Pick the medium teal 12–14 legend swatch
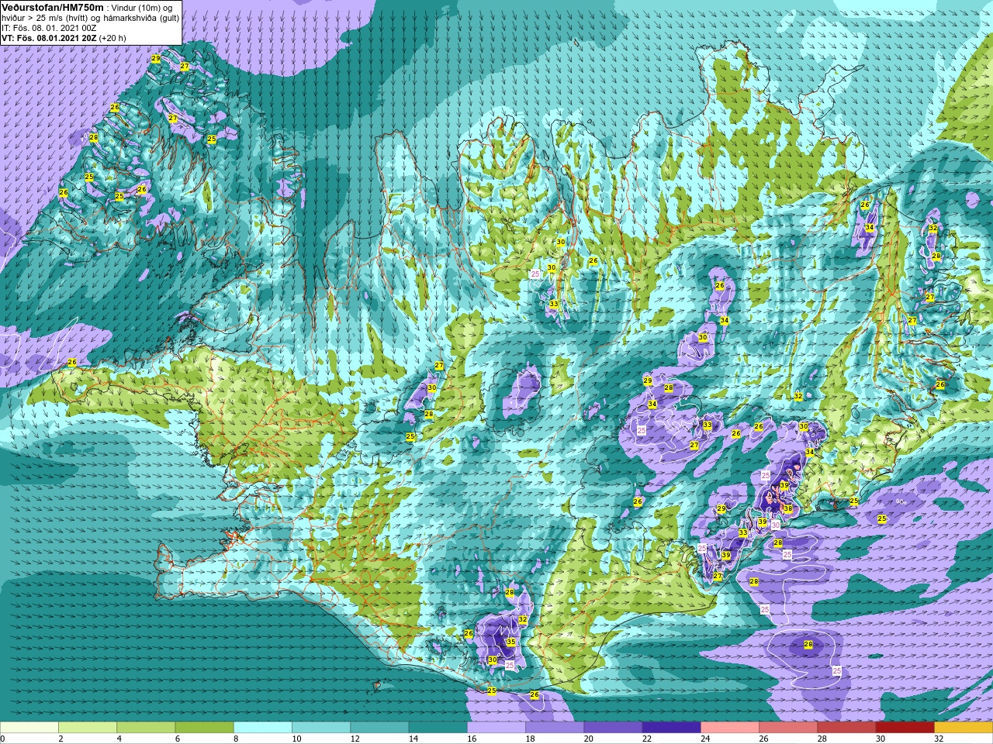 [x=379, y=728]
